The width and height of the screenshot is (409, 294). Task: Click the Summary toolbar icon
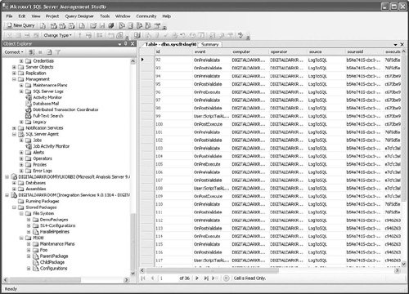(131, 26)
